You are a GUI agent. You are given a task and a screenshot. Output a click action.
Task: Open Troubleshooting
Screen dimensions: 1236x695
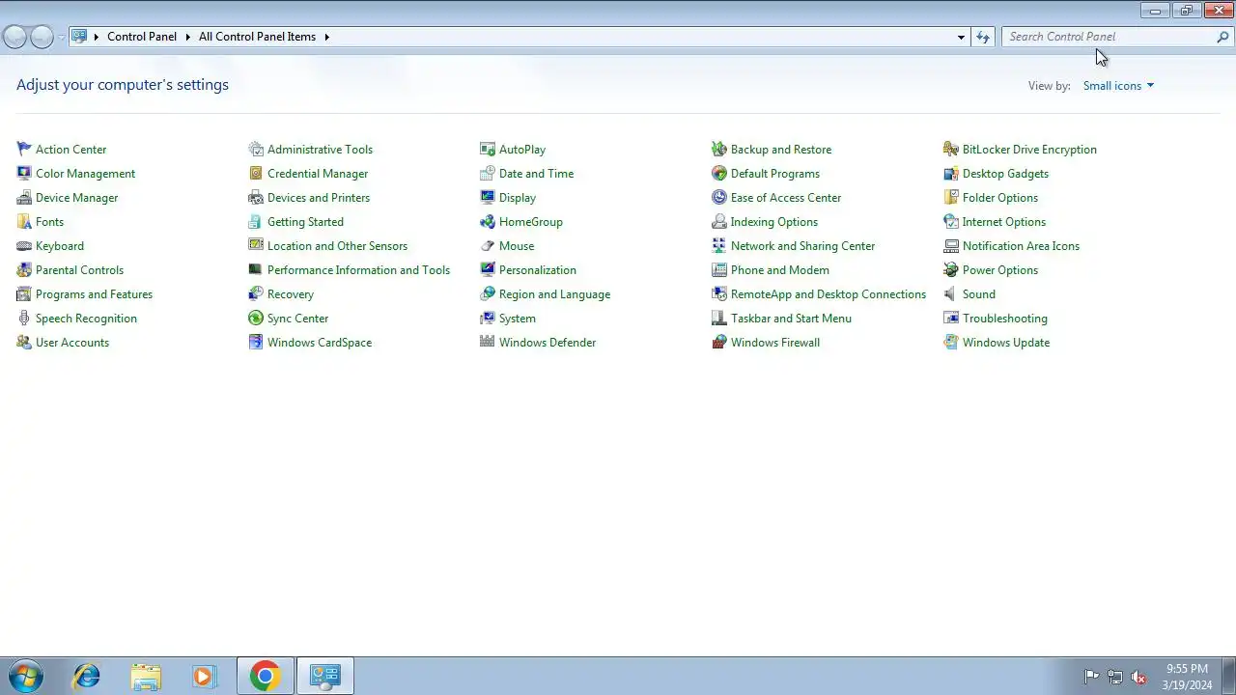pos(1005,318)
